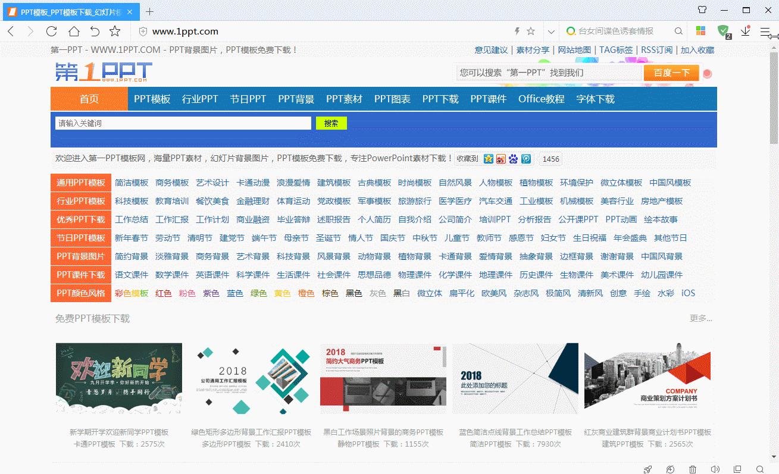Open the skin changer shirt icon
The width and height of the screenshot is (779, 474).
coord(702,10)
